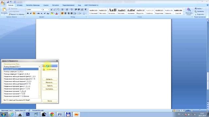Screen dimensions: 209x117
Task: Click Настройка... button in 1C launcher
Action: 50,89
